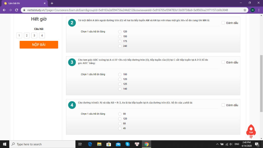Click question 4 text about dây AB = R√3

pyautogui.click(x=135, y=103)
